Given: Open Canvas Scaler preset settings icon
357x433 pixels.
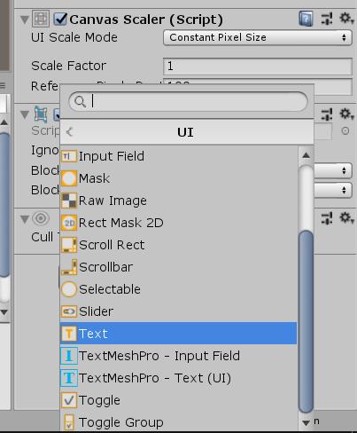Looking at the screenshot, I should (x=327, y=19).
